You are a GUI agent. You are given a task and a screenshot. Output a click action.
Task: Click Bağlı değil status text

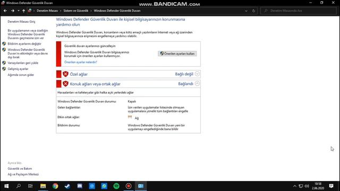click(184, 74)
